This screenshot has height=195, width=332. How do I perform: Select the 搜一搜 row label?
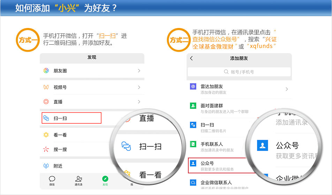(x=60, y=149)
